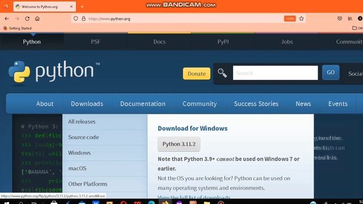
Task: Select Windows in Downloads submenu
Action: pos(104,153)
